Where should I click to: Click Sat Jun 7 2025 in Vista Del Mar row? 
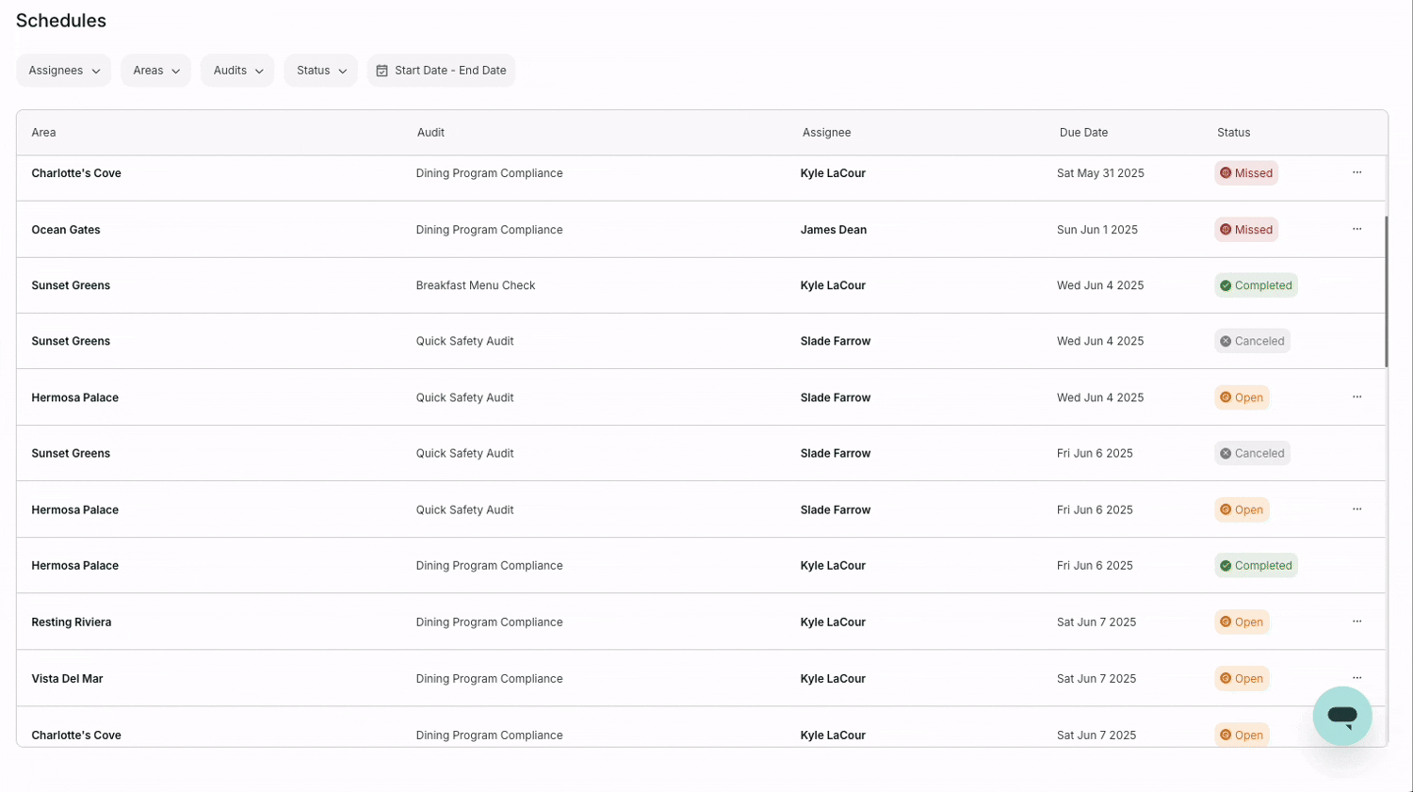pyautogui.click(x=1096, y=679)
